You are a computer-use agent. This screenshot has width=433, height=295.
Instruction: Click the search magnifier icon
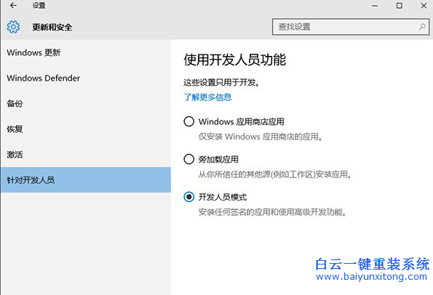[x=422, y=27]
